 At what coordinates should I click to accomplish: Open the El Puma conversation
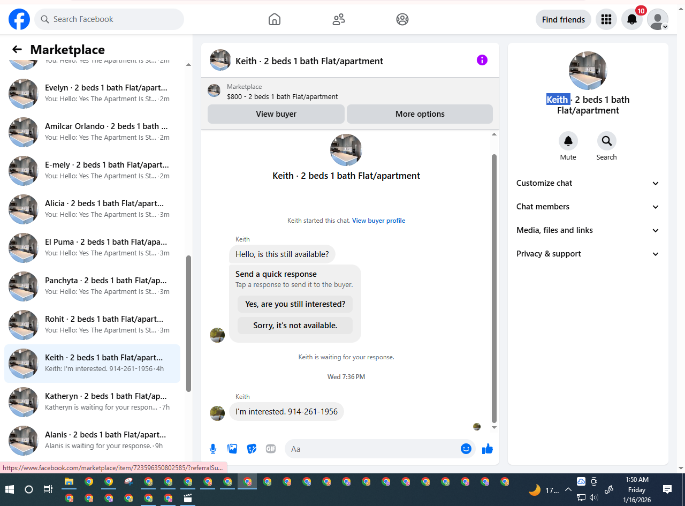pos(92,247)
